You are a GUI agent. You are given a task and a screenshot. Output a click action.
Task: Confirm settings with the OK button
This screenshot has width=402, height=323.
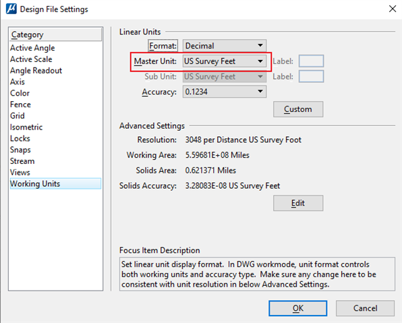click(x=297, y=308)
